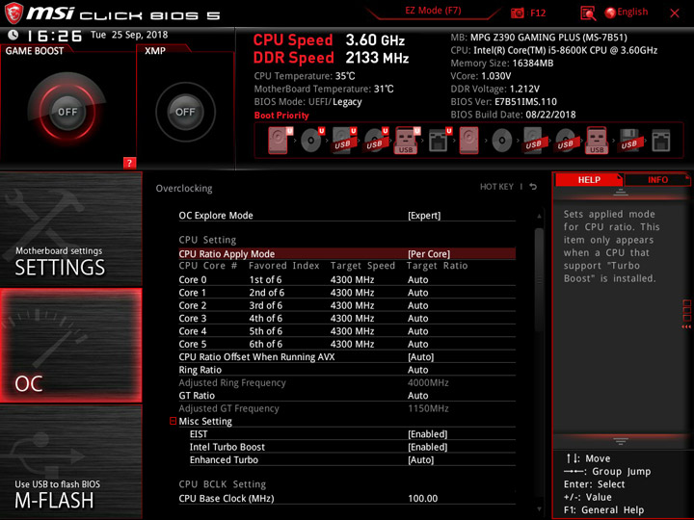Click the date Tue 25 Sep, 2018
This screenshot has height=520, width=694.
pos(129,35)
